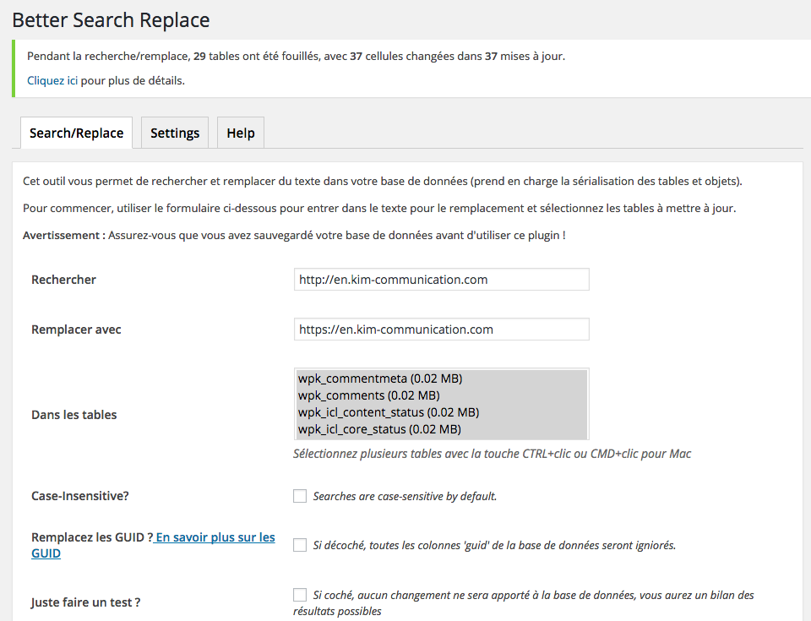The width and height of the screenshot is (811, 621).
Task: Click the 'Dans les tables' label
Action: (74, 415)
